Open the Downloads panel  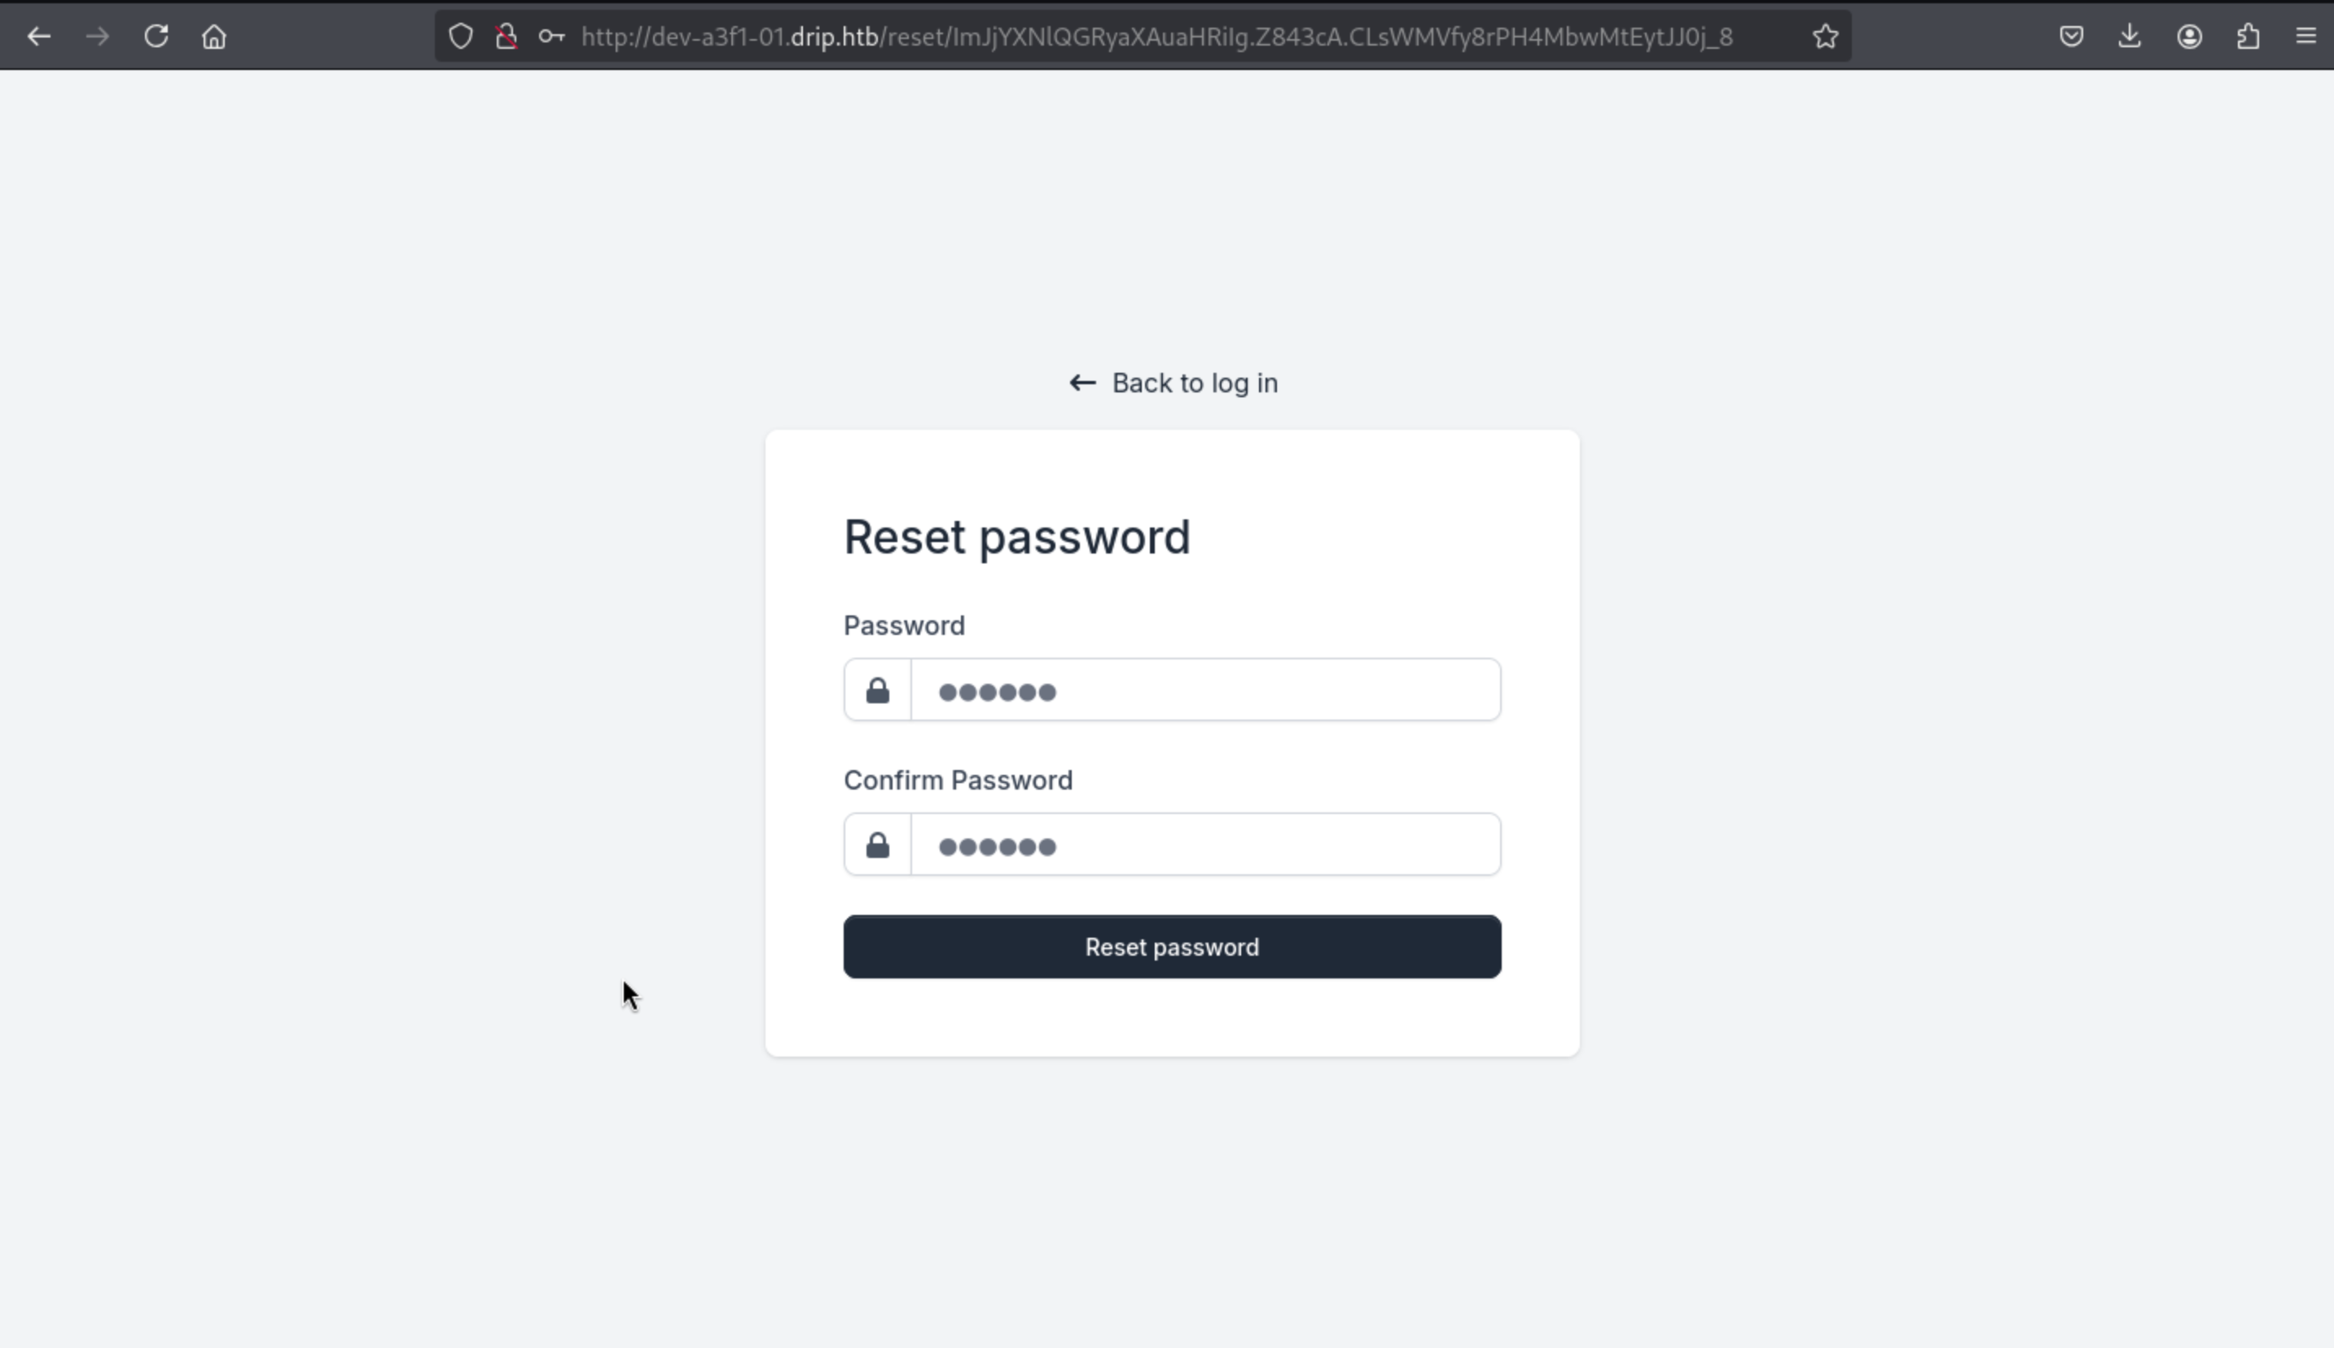[x=2130, y=37]
